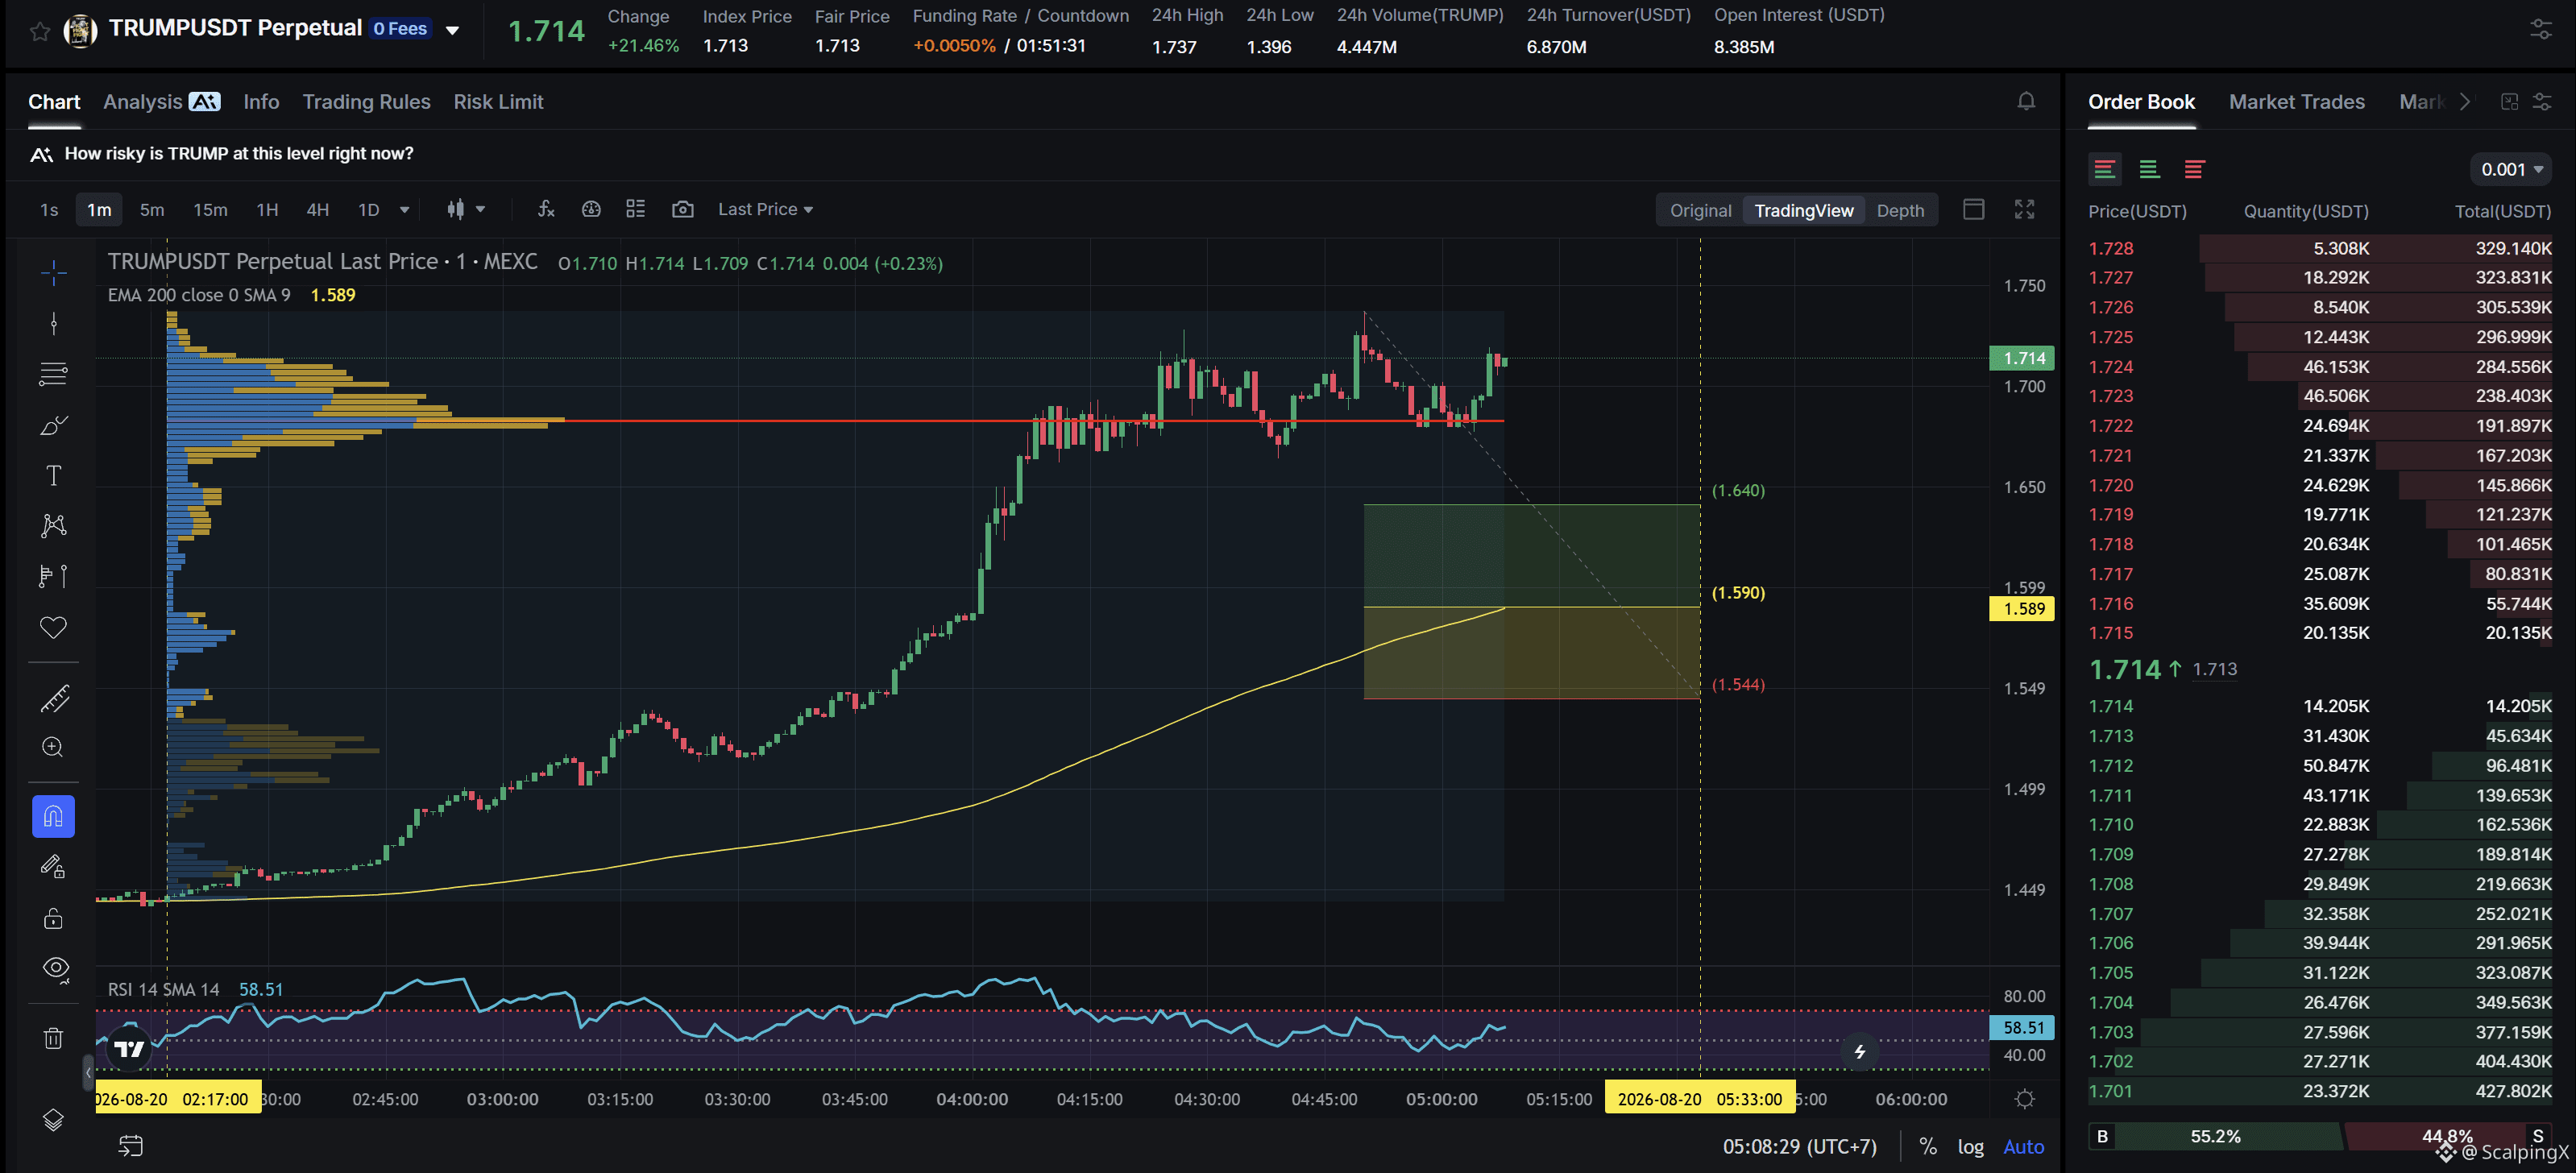This screenshot has width=2576, height=1173.
Task: Switch to the Market Trades tab
Action: click(2297, 102)
